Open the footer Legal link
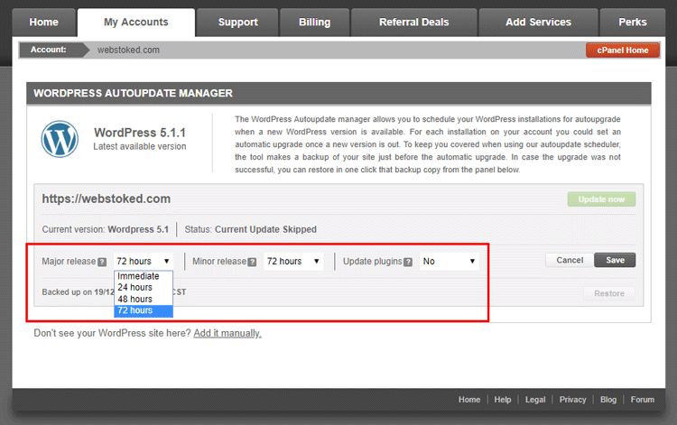Viewport: 677px width, 425px height. pyautogui.click(x=535, y=400)
